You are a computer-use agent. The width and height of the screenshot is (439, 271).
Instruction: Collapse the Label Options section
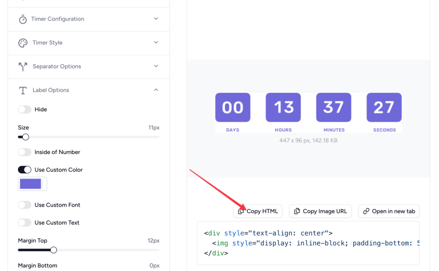[x=156, y=90]
